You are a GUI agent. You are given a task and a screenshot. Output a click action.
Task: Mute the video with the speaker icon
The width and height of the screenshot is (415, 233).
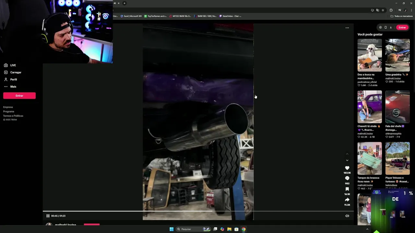pos(347,216)
